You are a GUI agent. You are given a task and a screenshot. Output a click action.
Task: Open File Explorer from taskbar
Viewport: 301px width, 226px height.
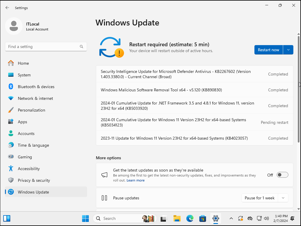click(x=177, y=218)
